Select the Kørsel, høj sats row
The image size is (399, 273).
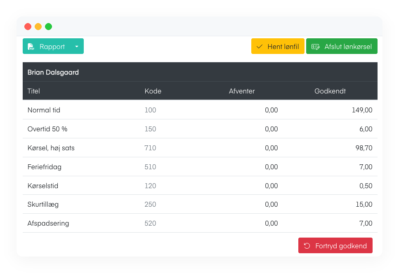[200, 147]
